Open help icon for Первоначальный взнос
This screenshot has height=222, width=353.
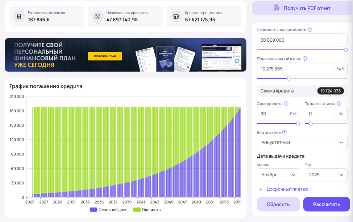click(x=304, y=59)
